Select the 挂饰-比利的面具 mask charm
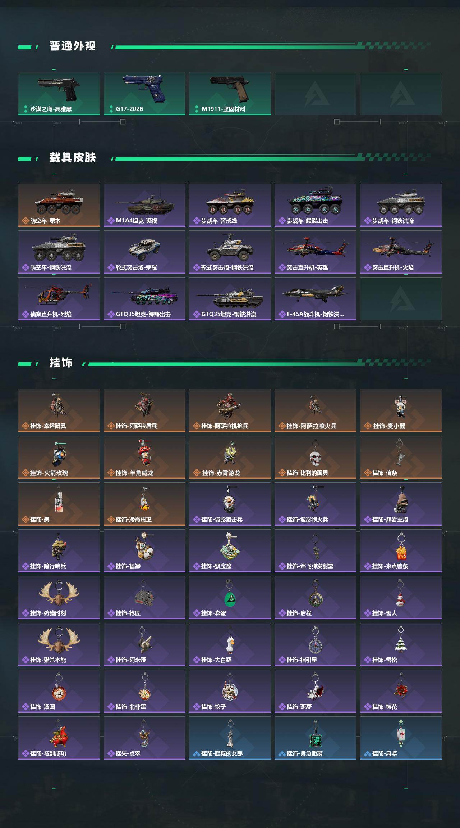 (316, 457)
